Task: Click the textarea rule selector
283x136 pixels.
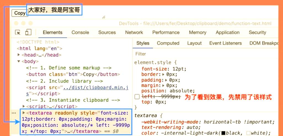Action: (149, 115)
